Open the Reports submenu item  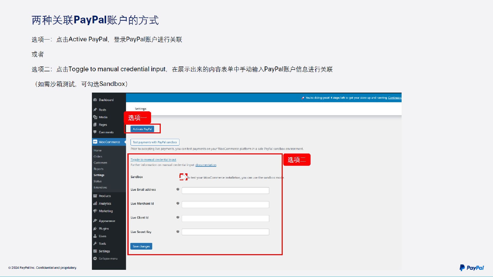click(x=98, y=169)
